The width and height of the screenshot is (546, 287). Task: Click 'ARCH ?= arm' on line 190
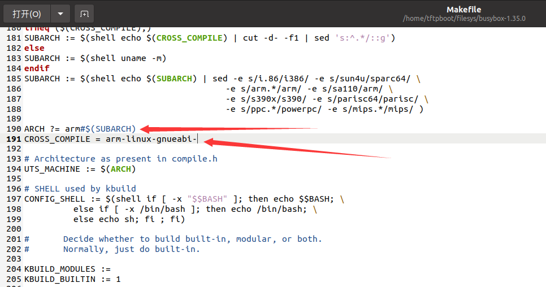point(52,129)
